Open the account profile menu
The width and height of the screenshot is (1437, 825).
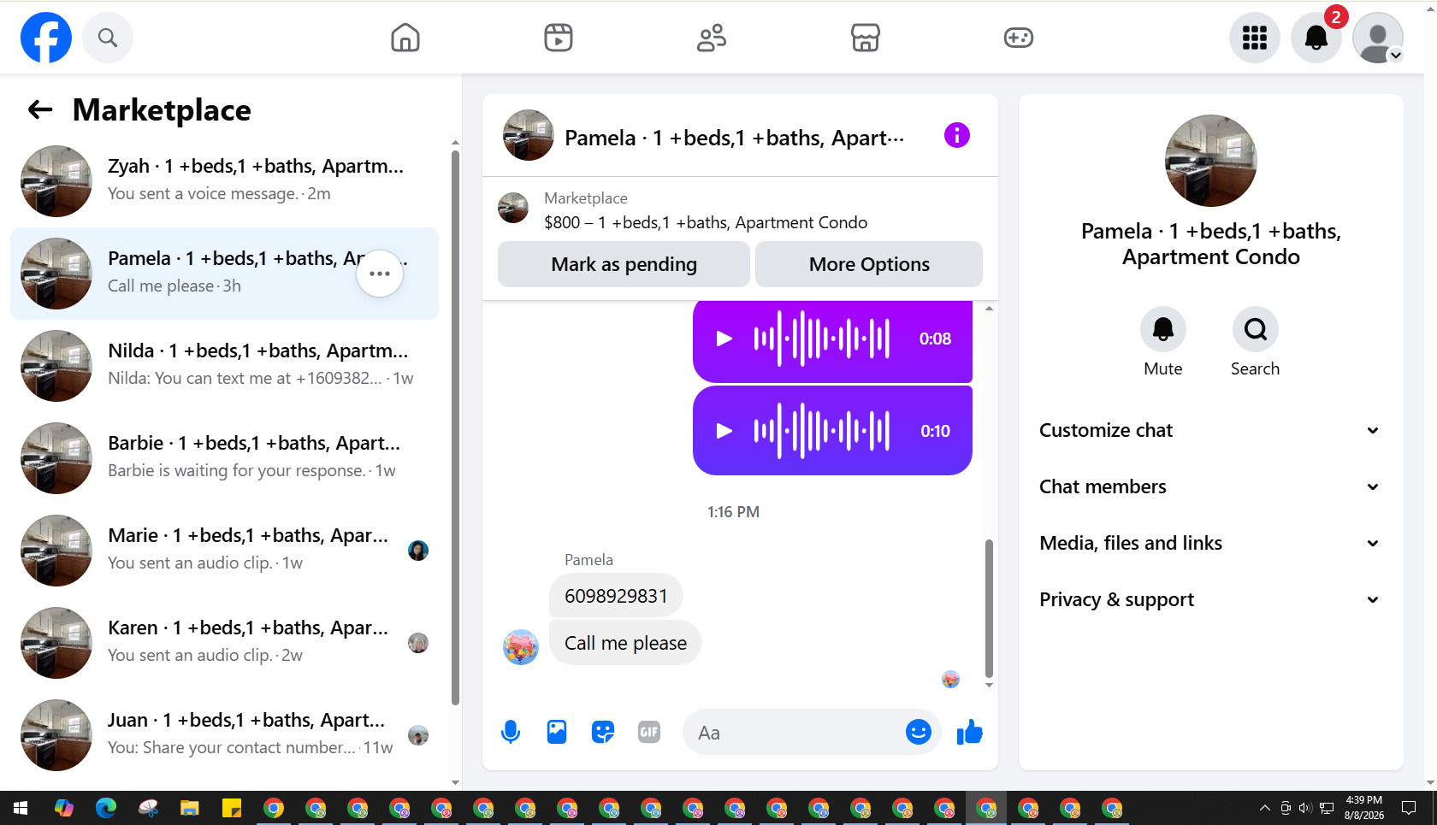coord(1378,38)
